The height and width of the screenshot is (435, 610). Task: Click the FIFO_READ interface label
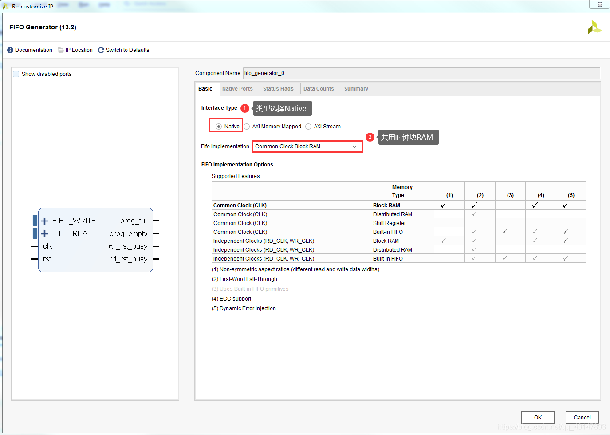pos(72,234)
